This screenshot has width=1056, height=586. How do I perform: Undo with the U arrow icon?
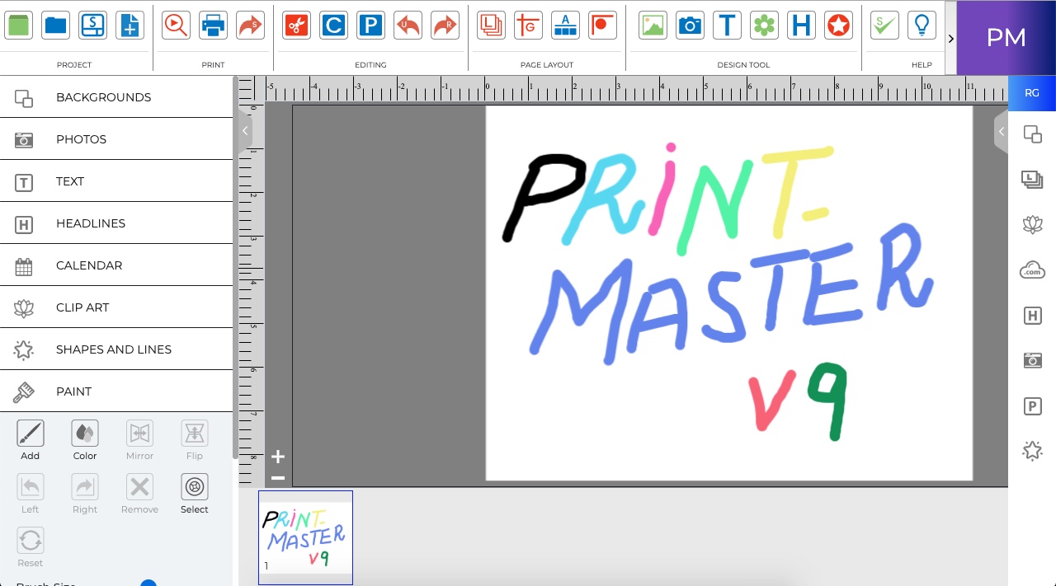408,25
